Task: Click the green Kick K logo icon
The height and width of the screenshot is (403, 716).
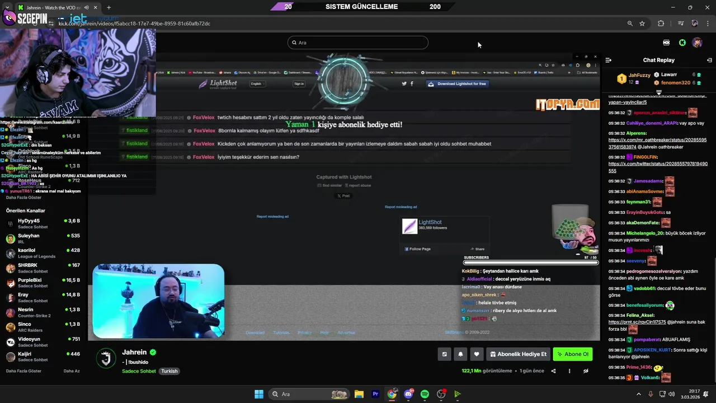Action: 682,43
